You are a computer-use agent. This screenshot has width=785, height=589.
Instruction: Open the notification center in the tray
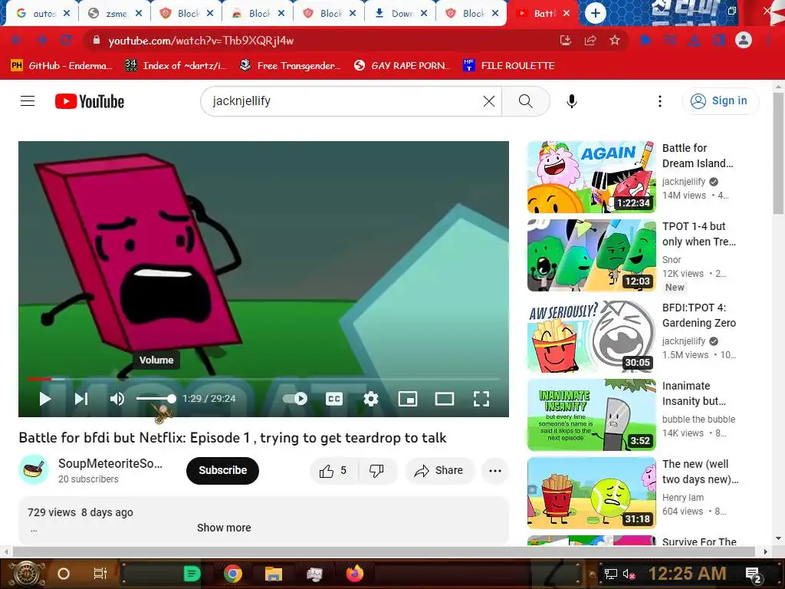[753, 574]
